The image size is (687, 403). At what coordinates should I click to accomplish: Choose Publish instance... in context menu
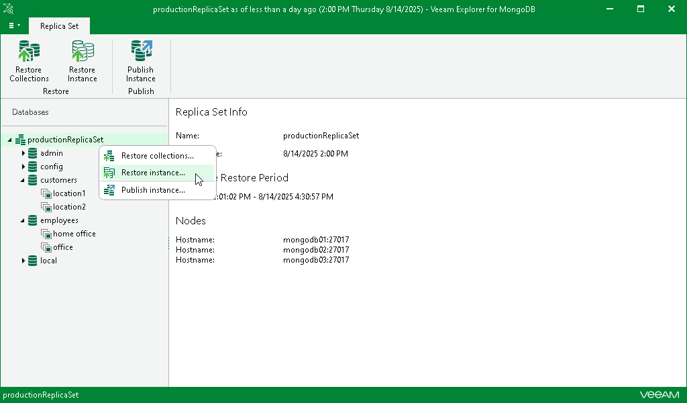[x=158, y=190]
